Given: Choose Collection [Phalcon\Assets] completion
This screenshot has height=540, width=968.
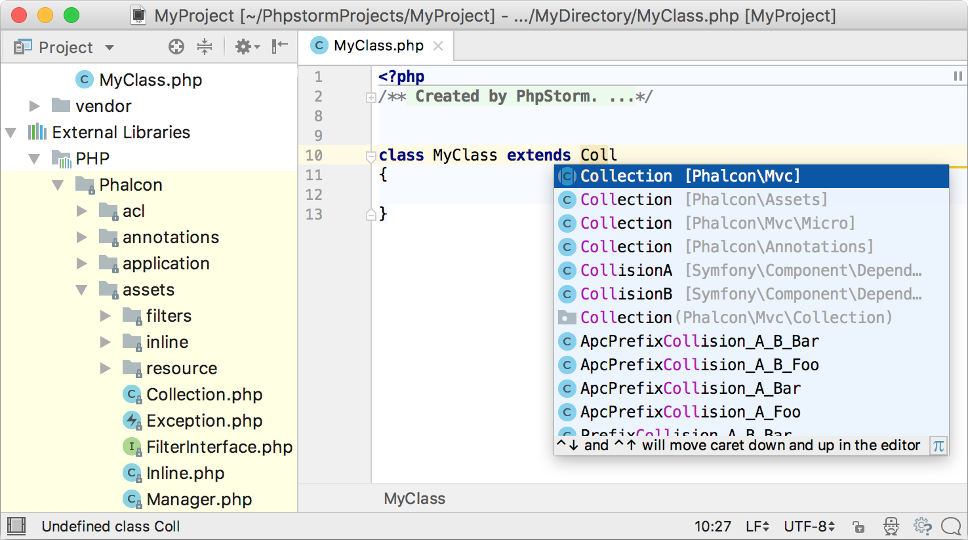Looking at the screenshot, I should 752,200.
